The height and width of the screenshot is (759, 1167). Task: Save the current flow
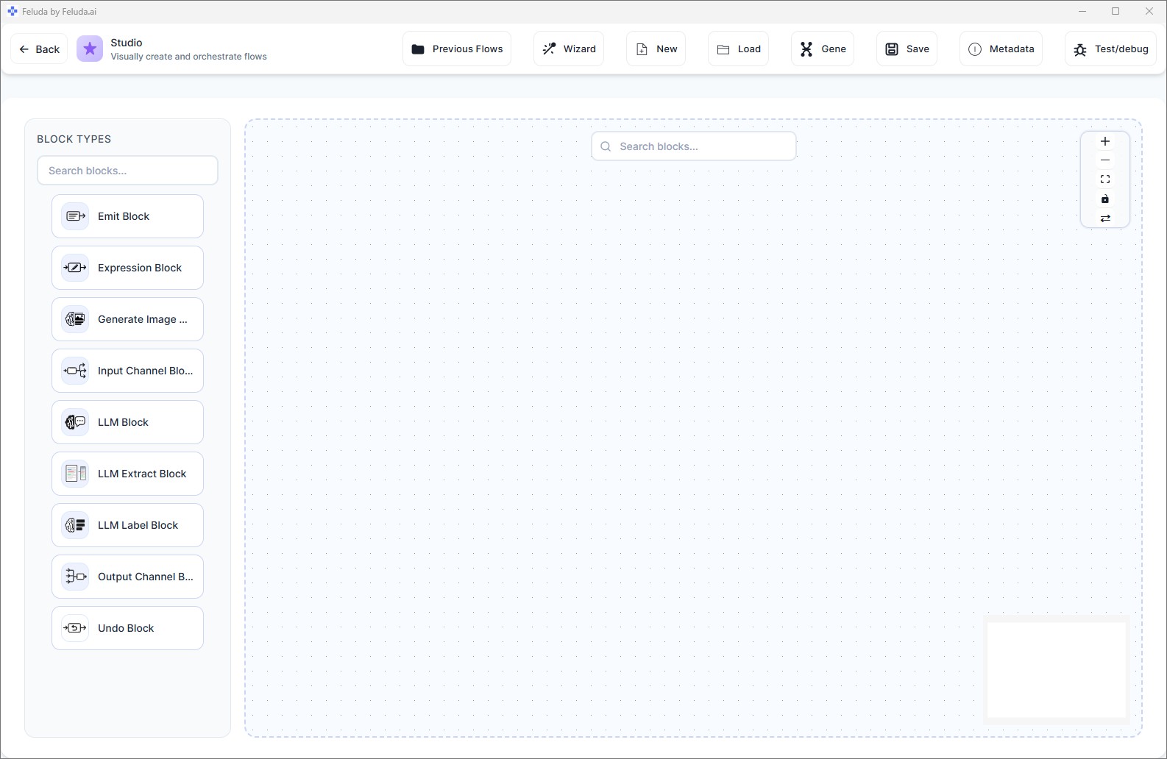pos(907,49)
